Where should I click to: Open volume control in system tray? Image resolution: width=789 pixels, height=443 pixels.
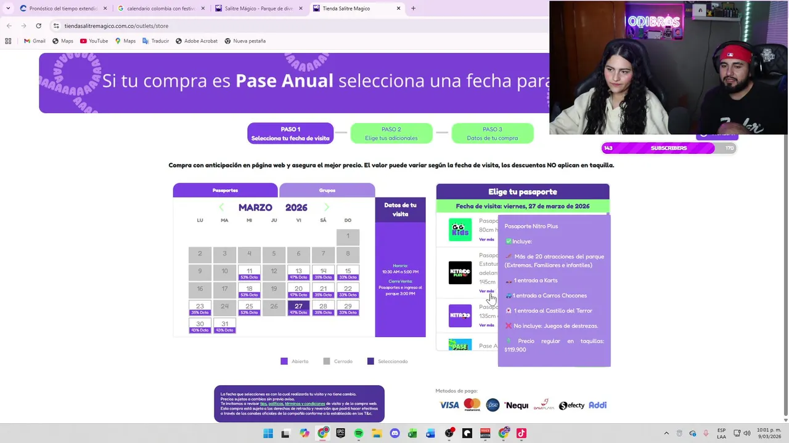tap(746, 433)
